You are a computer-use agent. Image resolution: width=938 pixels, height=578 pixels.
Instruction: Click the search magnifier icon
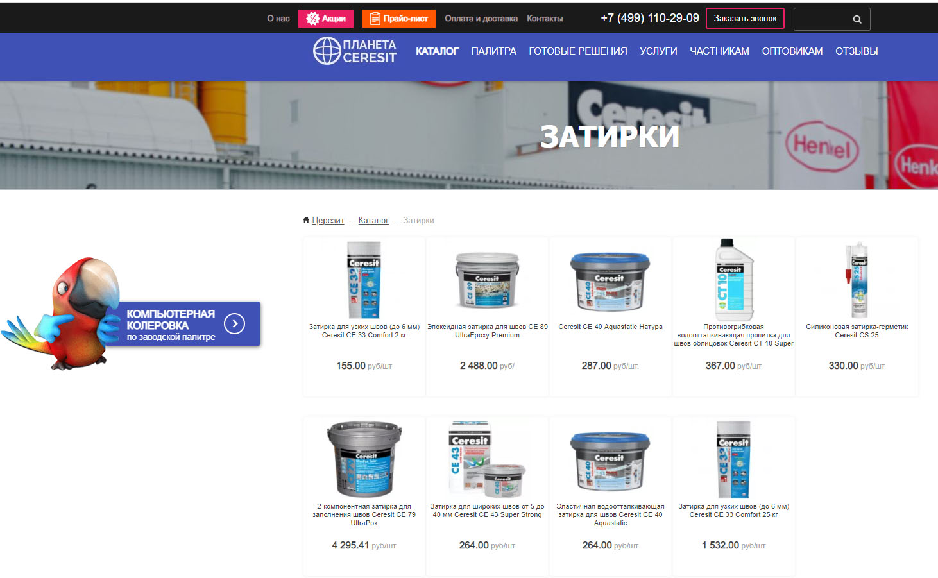pos(857,19)
